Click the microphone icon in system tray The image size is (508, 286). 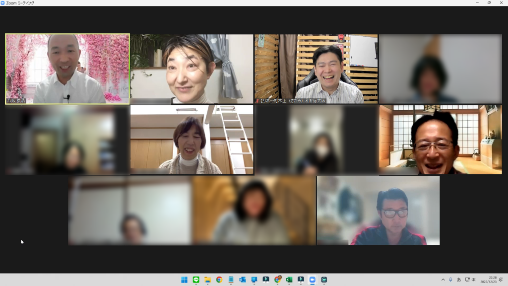click(x=450, y=280)
